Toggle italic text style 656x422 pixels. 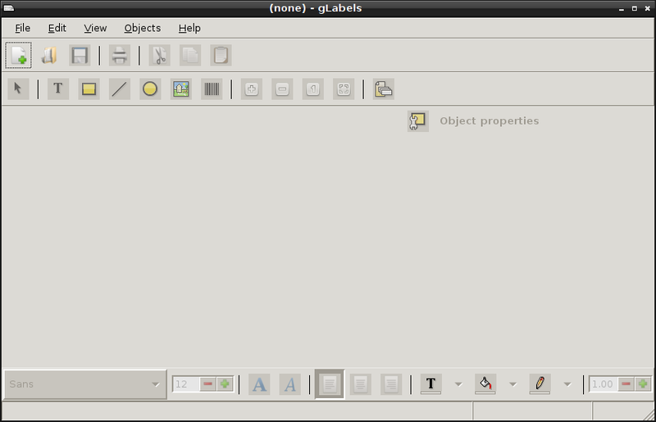point(290,384)
